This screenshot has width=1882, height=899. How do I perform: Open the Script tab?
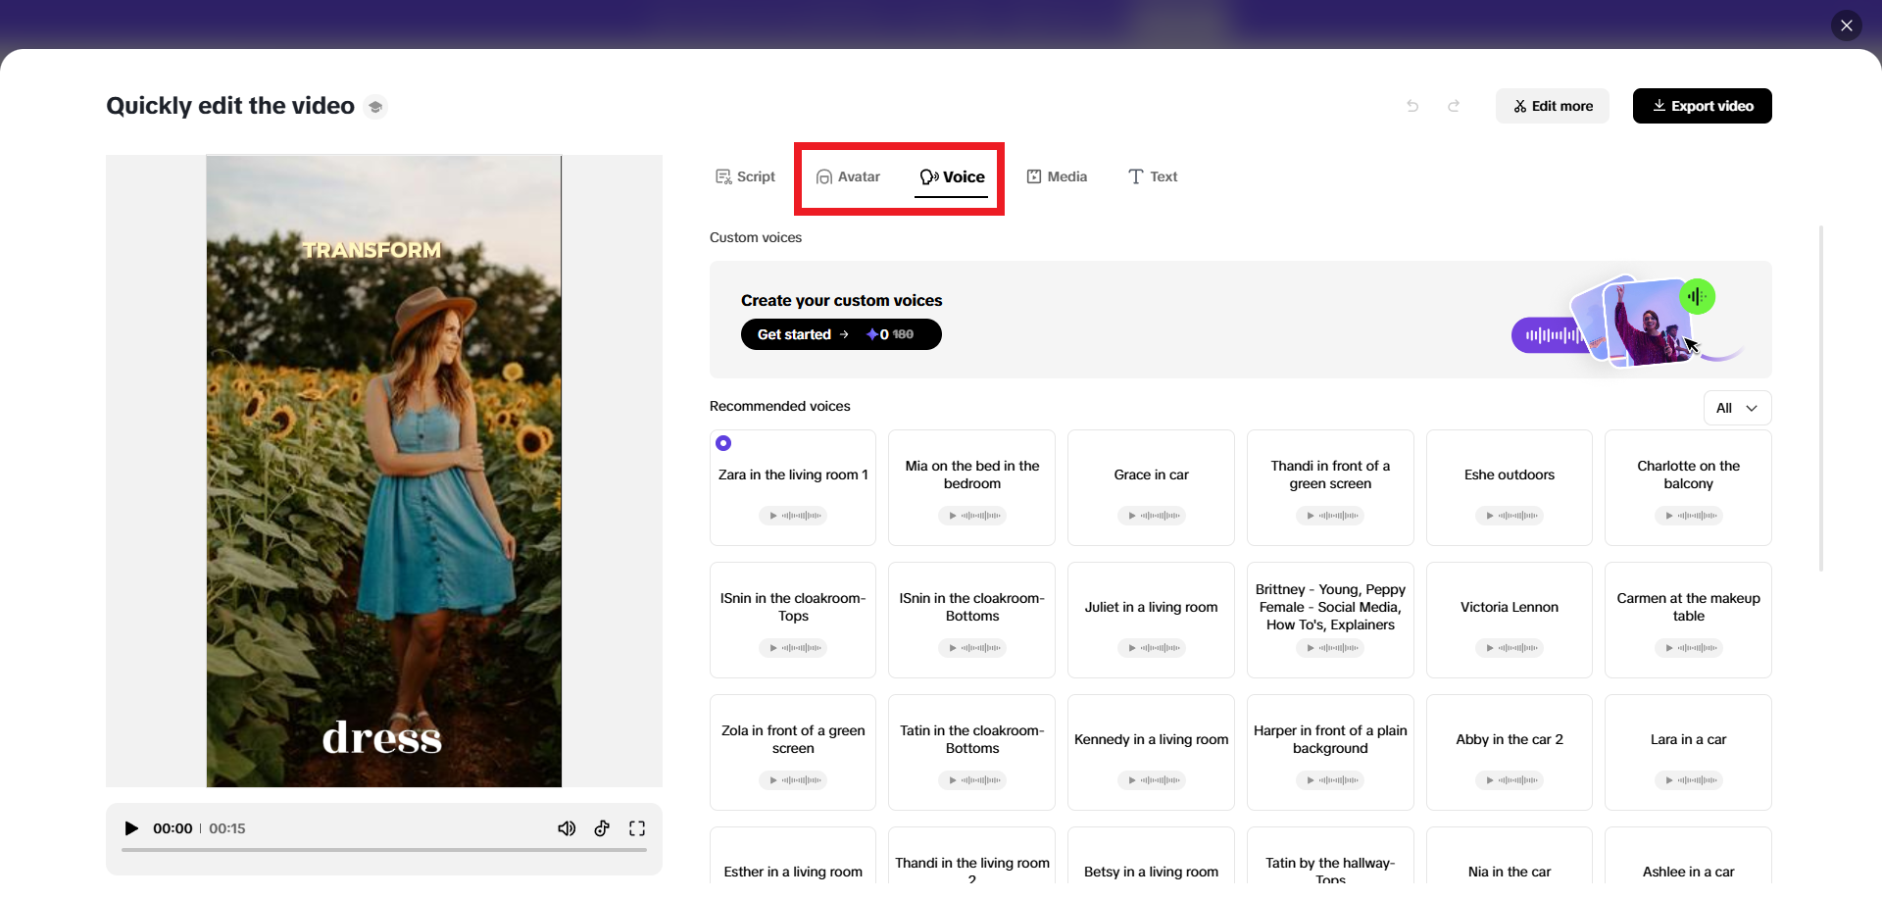coord(746,176)
